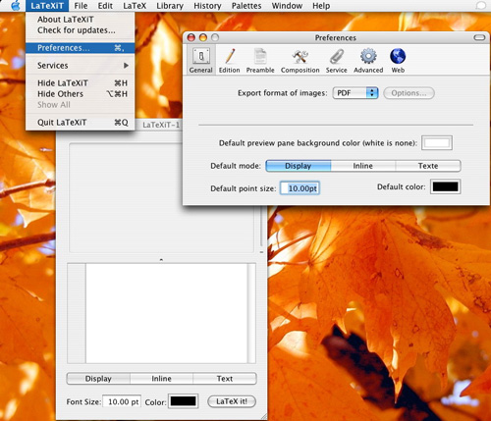Open the Help menu
The width and height of the screenshot is (491, 421).
[x=321, y=6]
